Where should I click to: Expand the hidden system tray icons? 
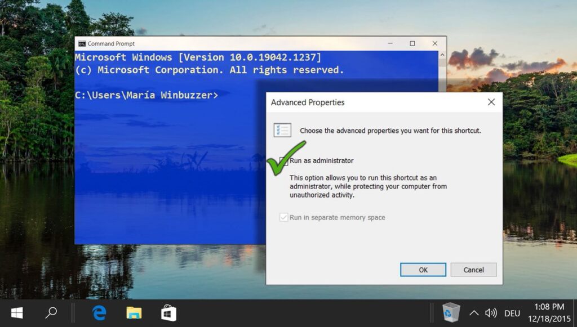pos(473,313)
